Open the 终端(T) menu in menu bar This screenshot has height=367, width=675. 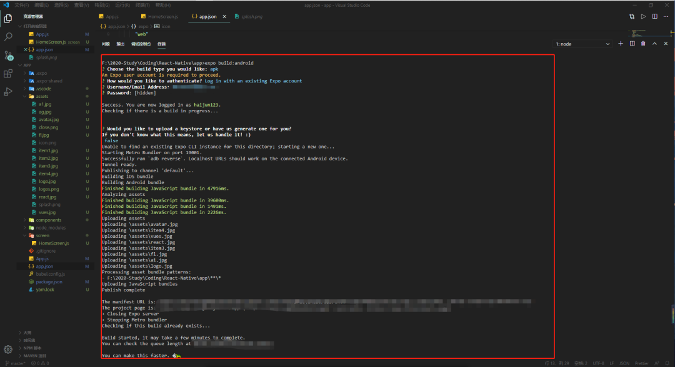pos(141,5)
